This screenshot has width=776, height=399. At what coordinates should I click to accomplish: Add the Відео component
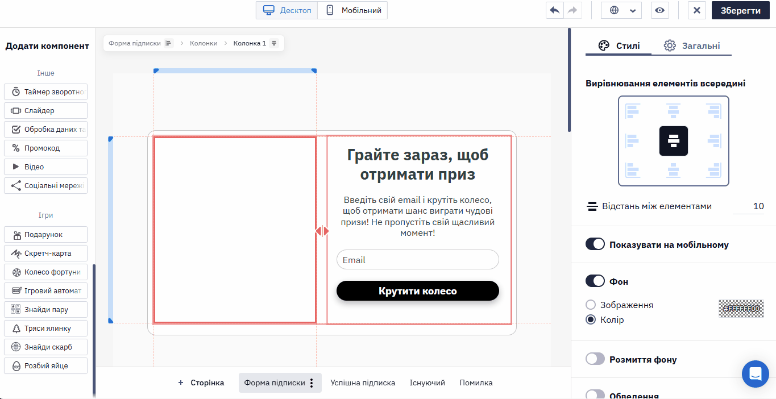45,167
